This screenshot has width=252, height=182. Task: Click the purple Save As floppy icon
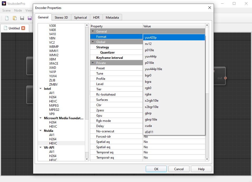tap(30, 18)
